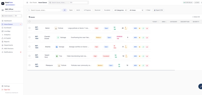The width and height of the screenshot is (202, 95).
Task: Filter by Ack'd status
Action: click(x=78, y=10)
